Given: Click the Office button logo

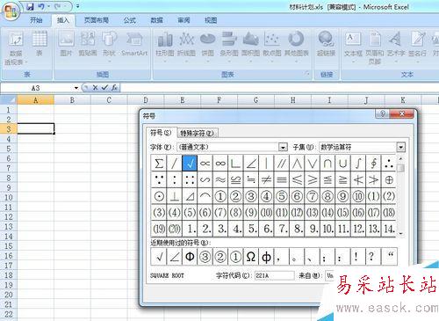Looking at the screenshot, I should (11, 11).
